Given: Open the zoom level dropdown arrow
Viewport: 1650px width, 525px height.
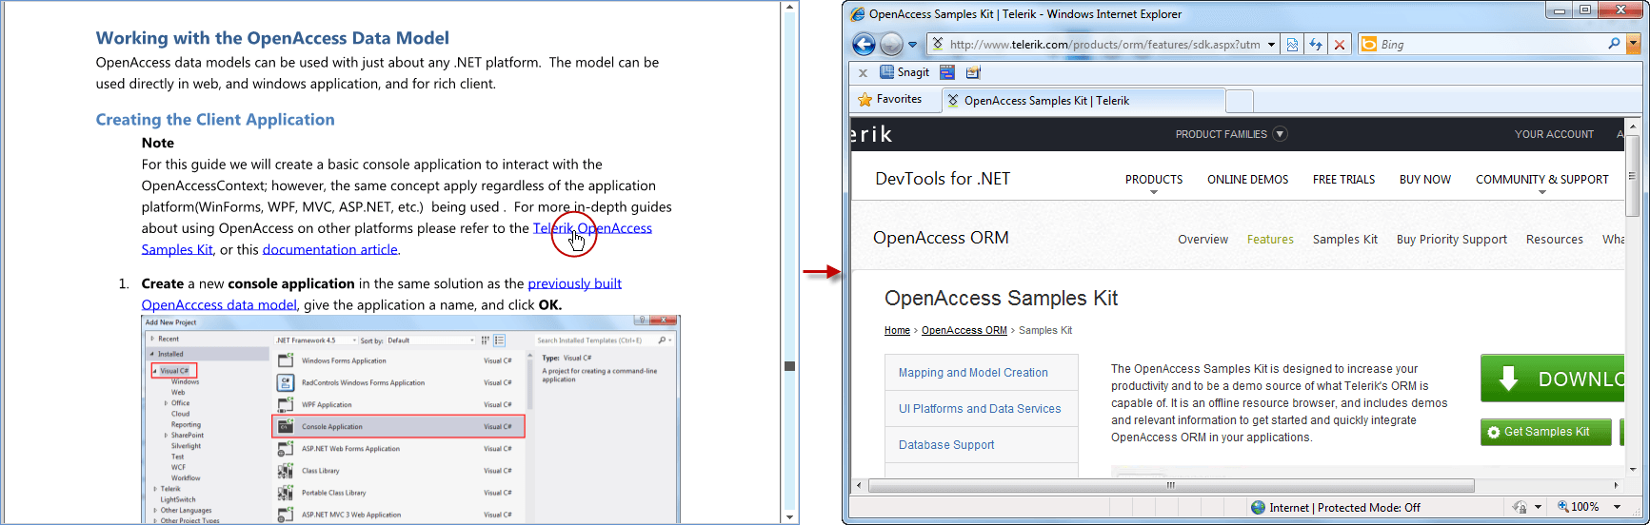Looking at the screenshot, I should [x=1617, y=508].
